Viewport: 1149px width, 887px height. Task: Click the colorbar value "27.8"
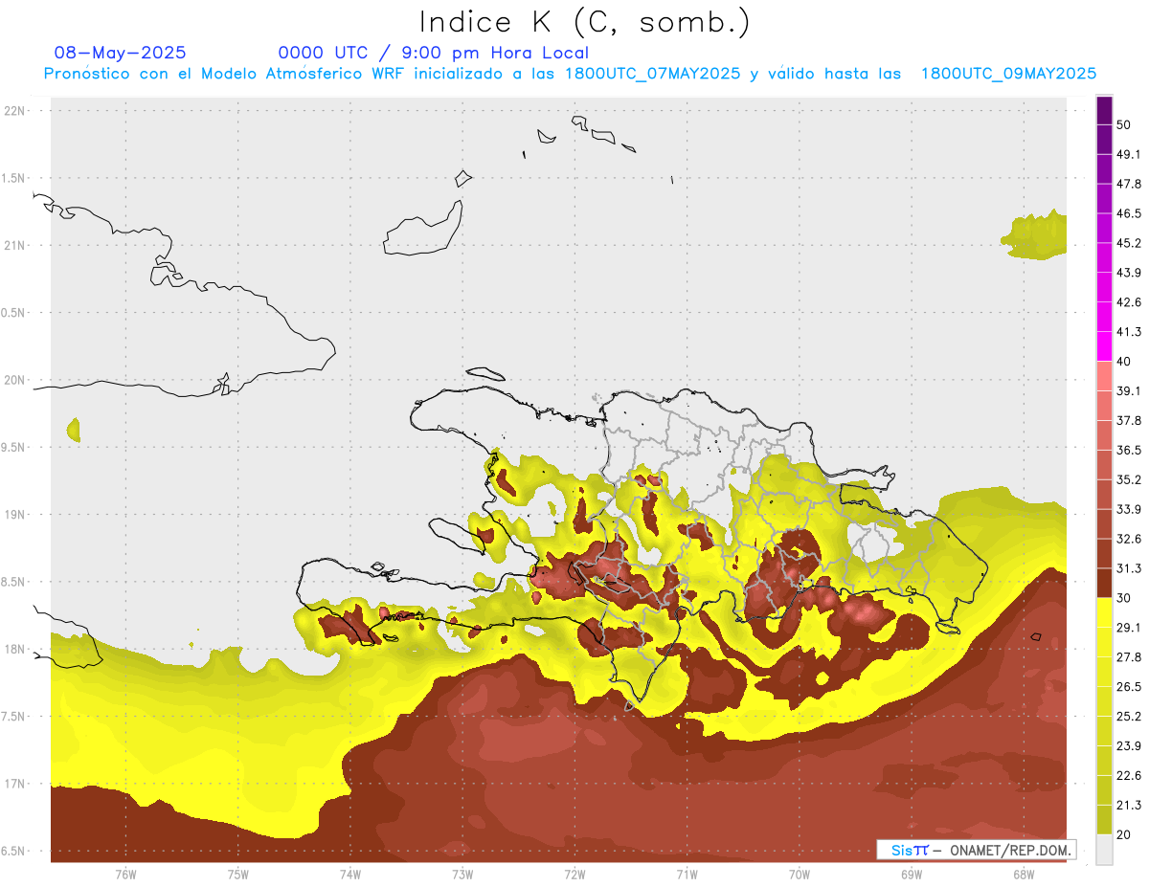coord(1129,657)
